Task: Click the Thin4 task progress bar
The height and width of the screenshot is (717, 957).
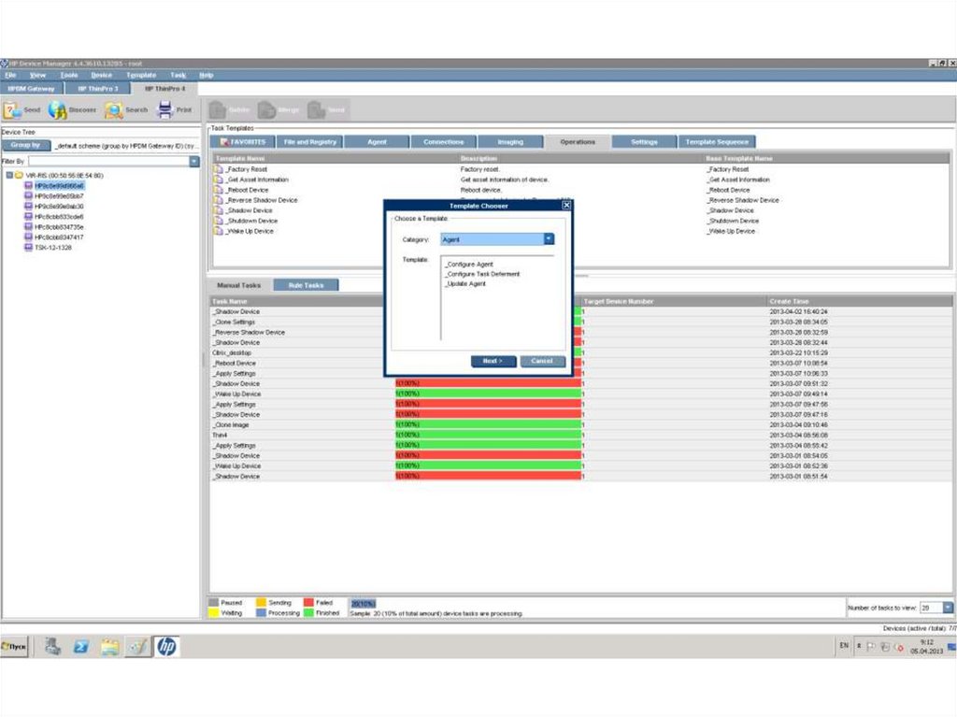Action: click(488, 435)
